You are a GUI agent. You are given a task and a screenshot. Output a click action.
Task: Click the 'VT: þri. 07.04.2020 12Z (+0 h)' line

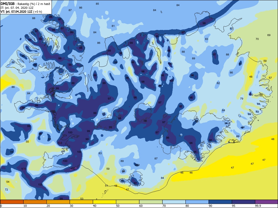pyautogui.click(x=21, y=12)
